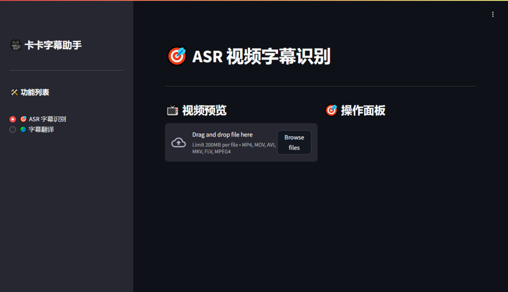508x292 pixels.
Task: Click the 视频预览 section heading
Action: point(204,110)
